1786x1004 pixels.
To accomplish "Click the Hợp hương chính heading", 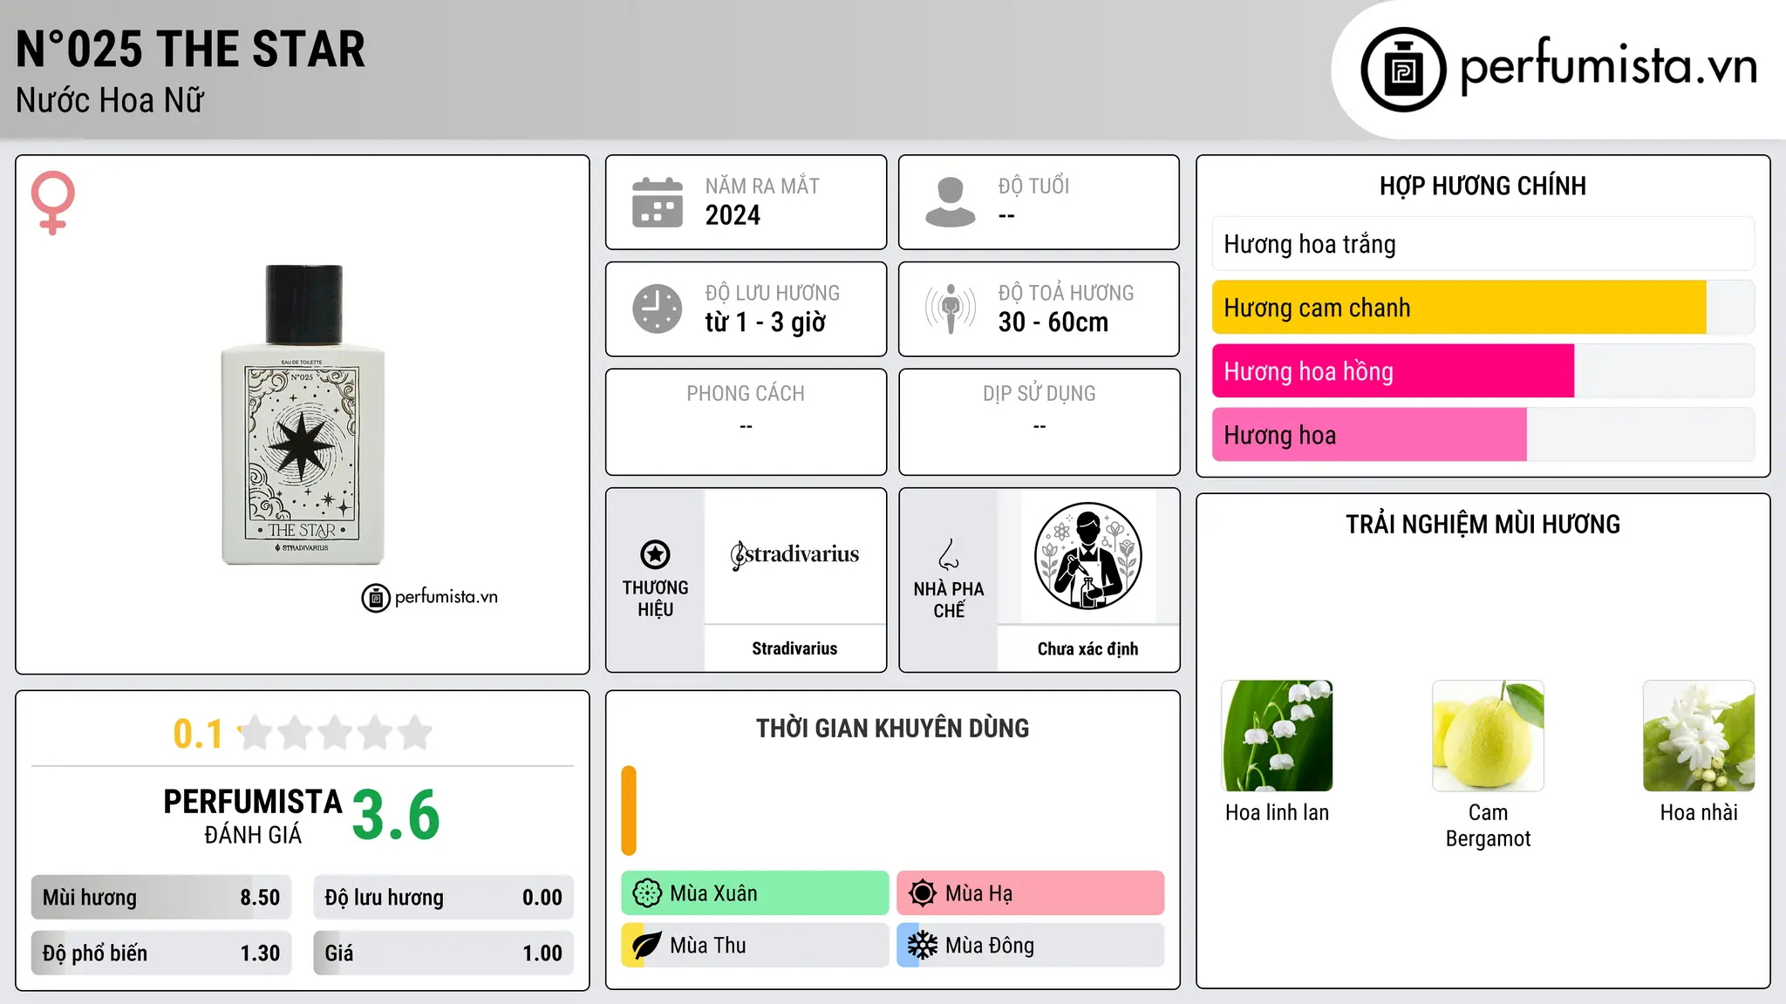I will [x=1483, y=186].
